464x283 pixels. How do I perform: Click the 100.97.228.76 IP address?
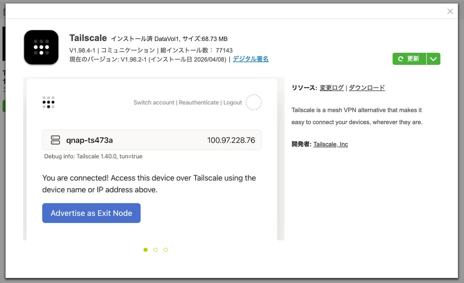pyautogui.click(x=231, y=140)
